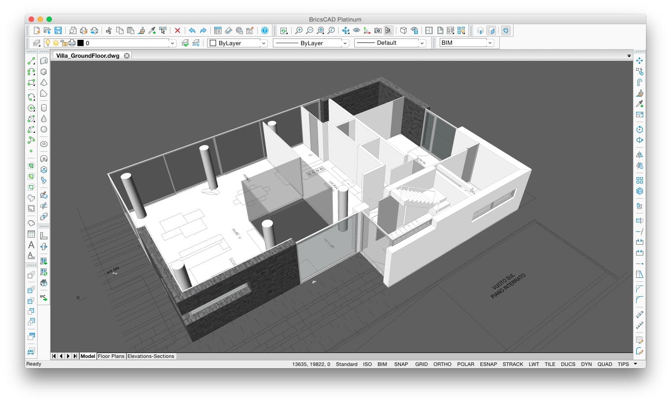Open the Layers manager icon
Screen dimensions: 671x404
(x=37, y=43)
